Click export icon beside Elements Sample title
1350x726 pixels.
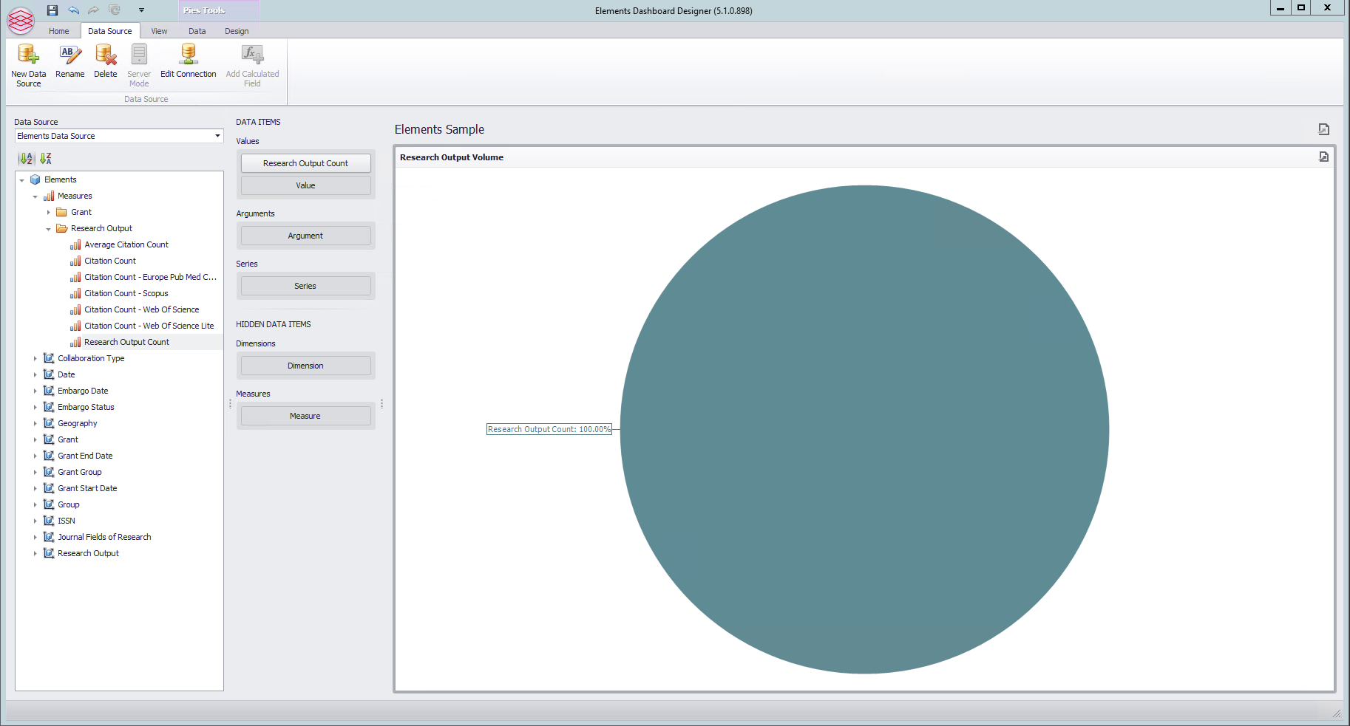point(1323,129)
